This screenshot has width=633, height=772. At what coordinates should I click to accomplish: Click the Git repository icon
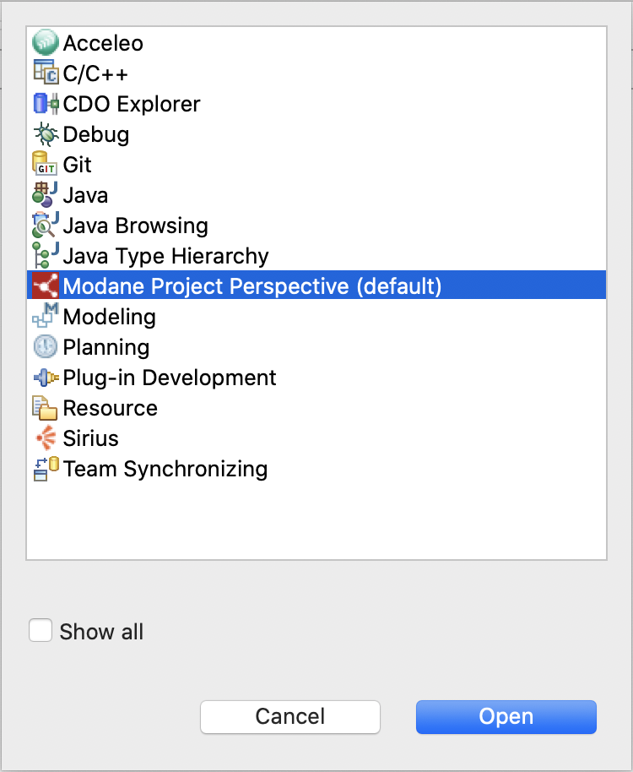coord(45,164)
